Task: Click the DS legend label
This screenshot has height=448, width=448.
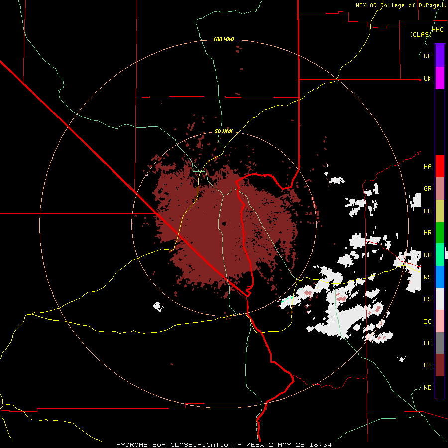Action: point(427,299)
